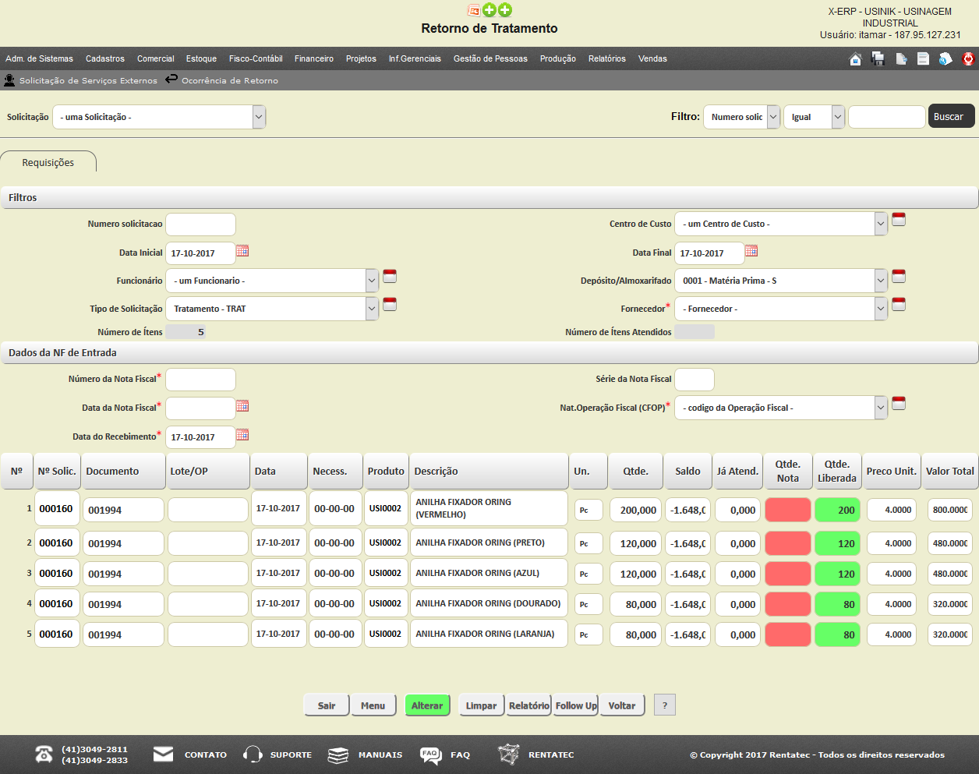Click the headset Suporte icon in footer
The width and height of the screenshot is (979, 774).
[x=253, y=755]
